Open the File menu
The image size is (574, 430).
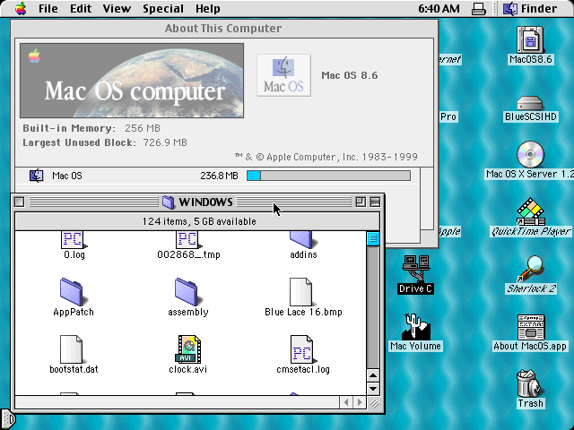coord(48,8)
